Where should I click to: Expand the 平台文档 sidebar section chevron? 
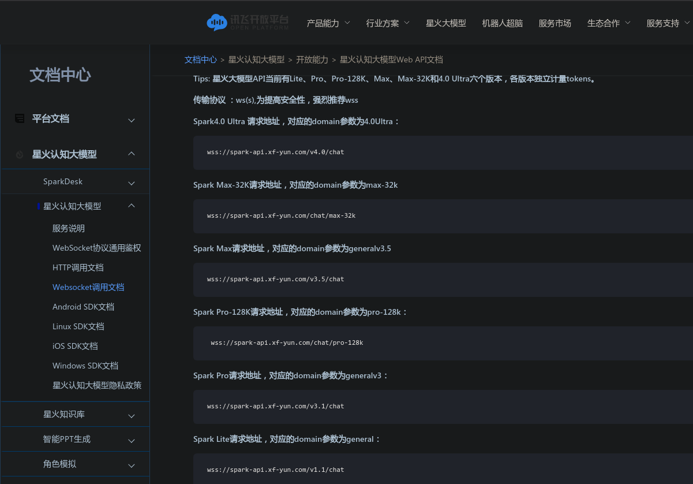coord(132,120)
